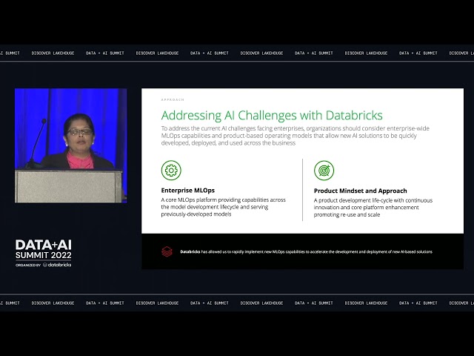Click the 'ORGANIZED BY' text
The height and width of the screenshot is (356, 474).
tap(28, 266)
